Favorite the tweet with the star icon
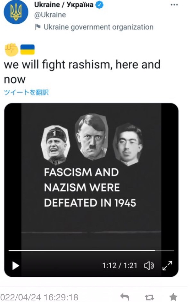This screenshot has height=302, width=191. tap(173, 297)
